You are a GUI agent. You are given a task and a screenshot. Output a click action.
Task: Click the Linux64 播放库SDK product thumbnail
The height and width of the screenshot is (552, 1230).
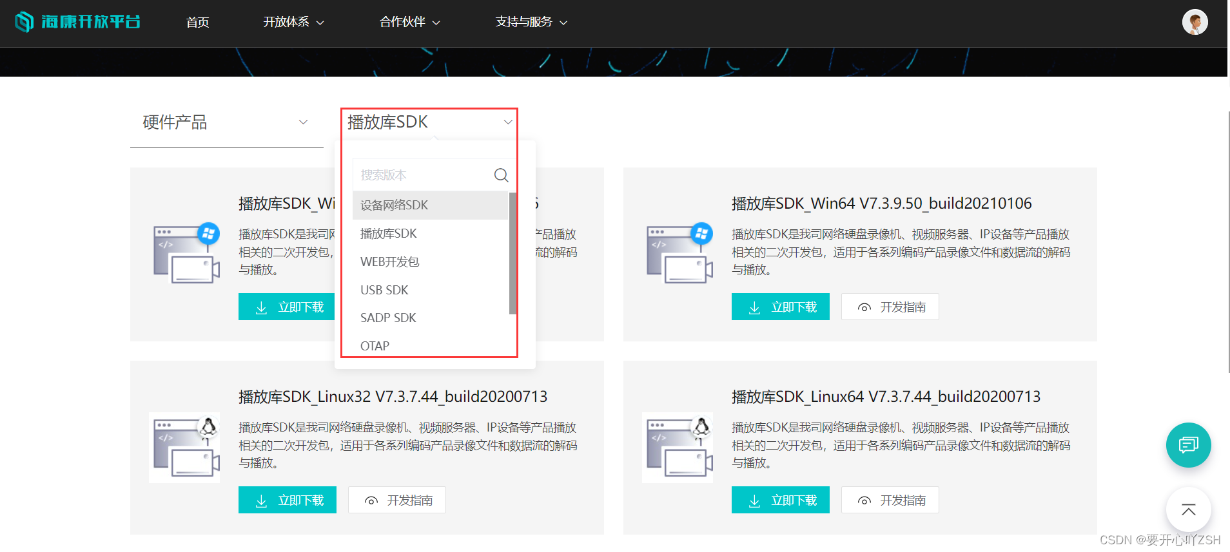click(x=678, y=448)
